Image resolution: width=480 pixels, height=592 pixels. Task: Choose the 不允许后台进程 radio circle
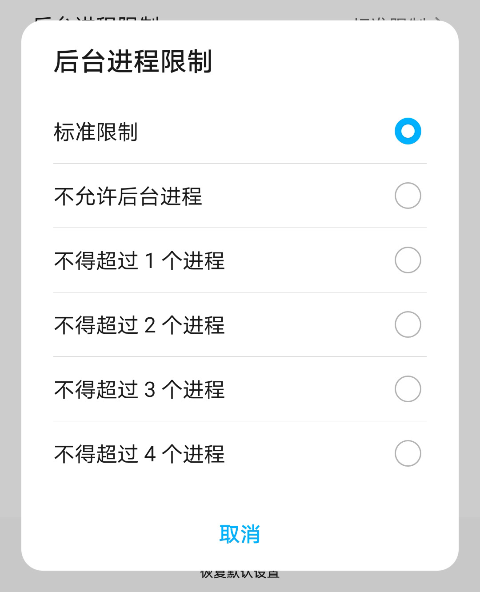[408, 196]
